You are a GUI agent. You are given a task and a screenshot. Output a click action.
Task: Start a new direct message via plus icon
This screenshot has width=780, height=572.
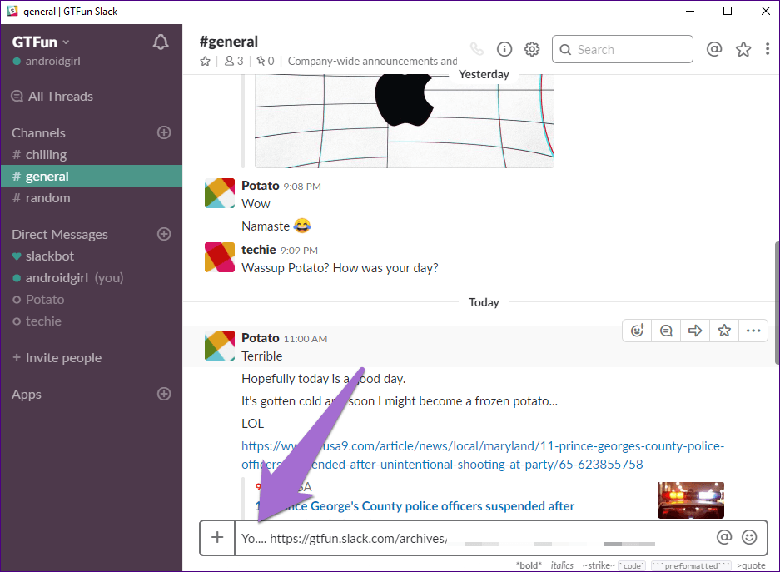coord(164,234)
